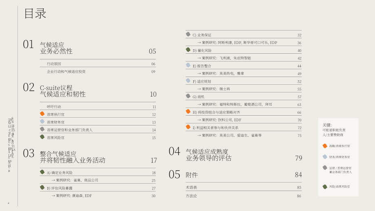This screenshot has height=211, width=375.
Task: Click the B) 评估风险暴露 entry text
Action: coord(60,188)
